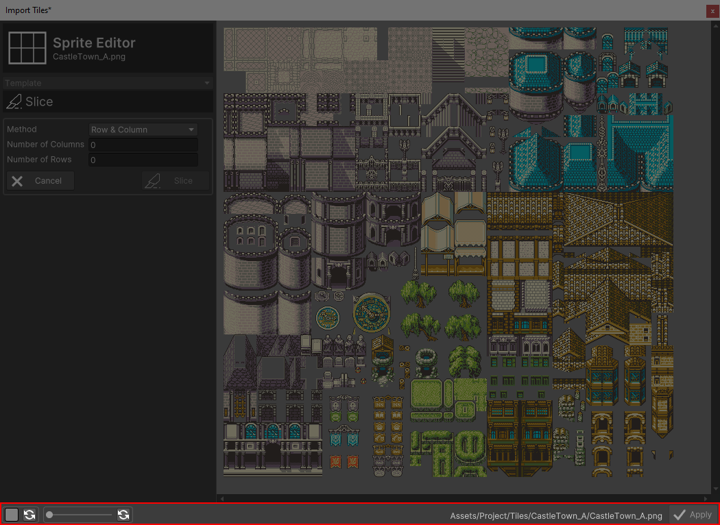Click the 'Sprite Editor' heading text
This screenshot has width=720, height=525.
[94, 42]
